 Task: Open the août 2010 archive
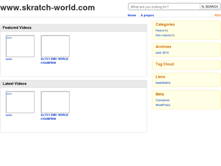[x=162, y=53]
